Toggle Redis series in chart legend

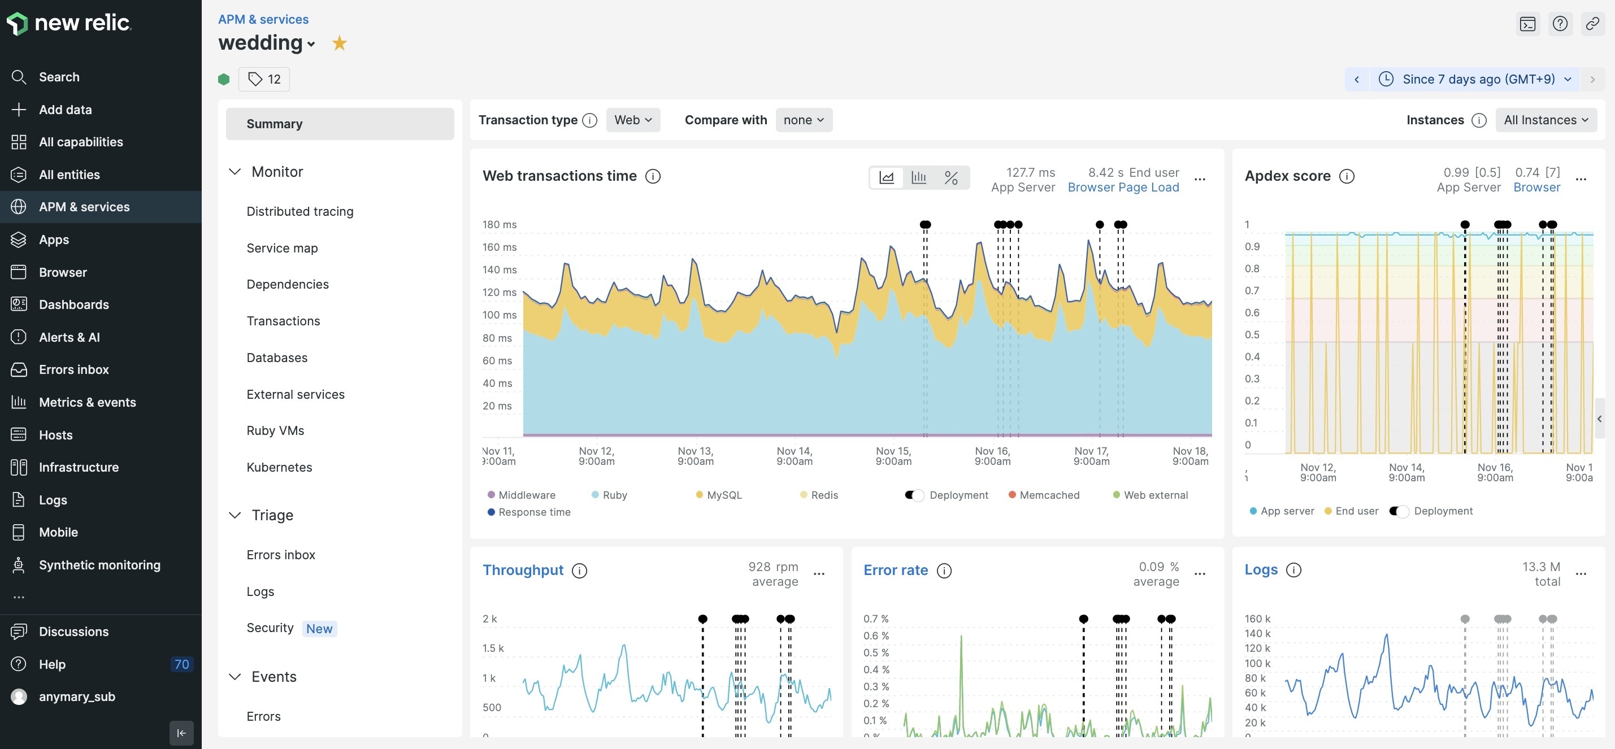[x=819, y=495]
